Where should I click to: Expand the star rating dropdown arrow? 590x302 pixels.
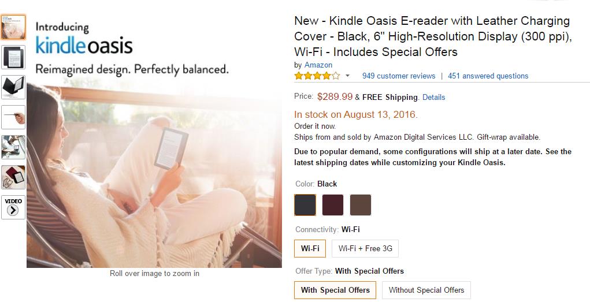(347, 76)
